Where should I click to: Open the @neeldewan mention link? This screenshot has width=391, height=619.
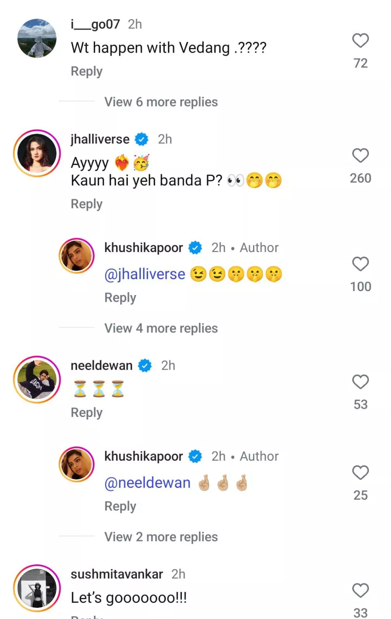(147, 483)
